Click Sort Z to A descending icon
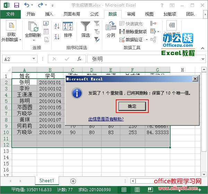Image resolution: width=208 pixels, height=194 pixels. coord(57,37)
